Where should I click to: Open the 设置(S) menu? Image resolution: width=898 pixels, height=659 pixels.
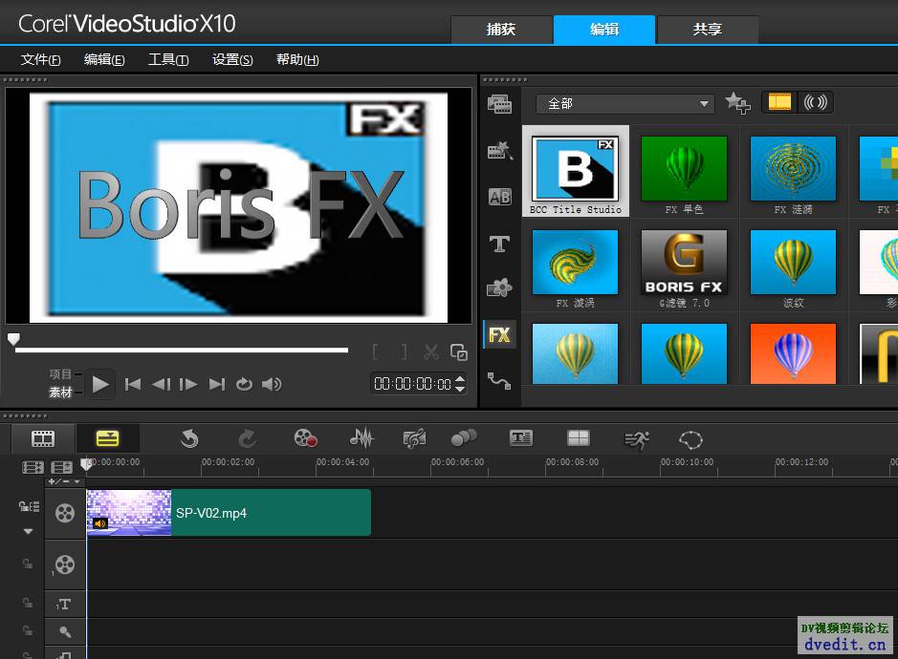coord(232,59)
